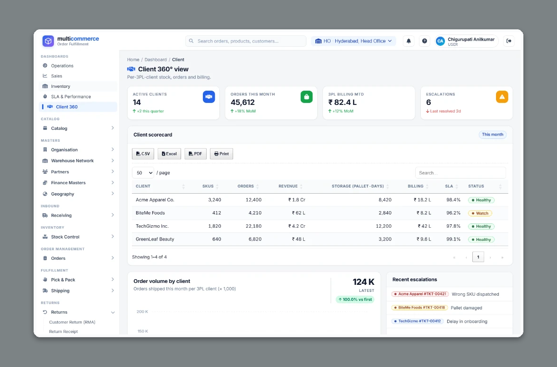Click the ₹ 4.2 Cr revenue value
This screenshot has width=557, height=367.
[296, 226]
